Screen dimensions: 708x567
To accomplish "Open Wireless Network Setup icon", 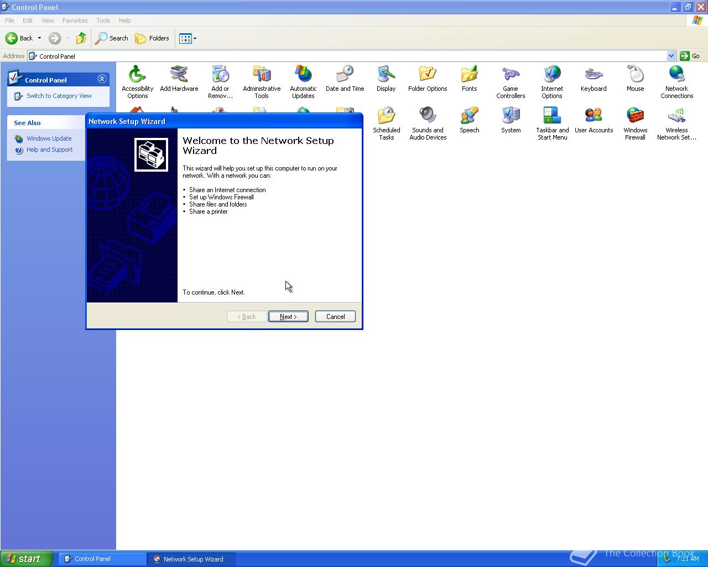I will [x=676, y=123].
